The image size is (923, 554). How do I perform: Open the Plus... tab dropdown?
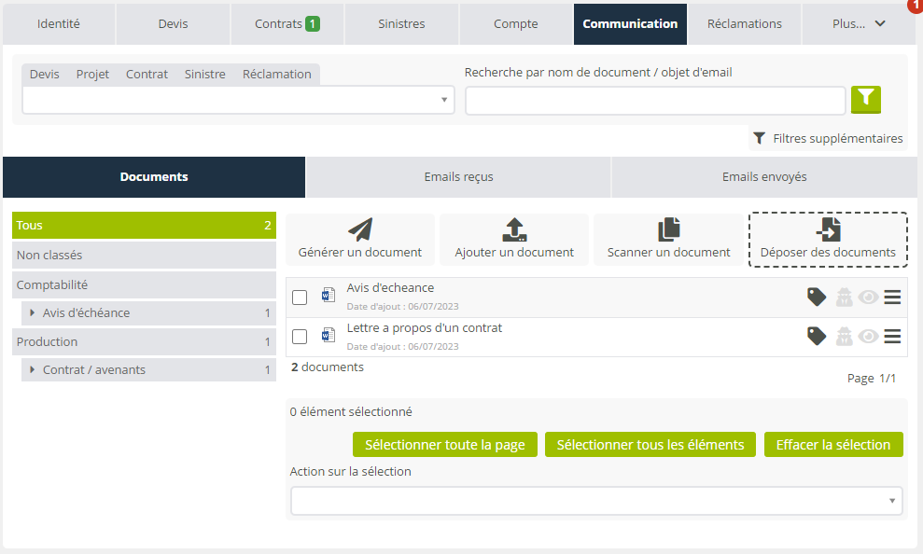click(x=859, y=24)
